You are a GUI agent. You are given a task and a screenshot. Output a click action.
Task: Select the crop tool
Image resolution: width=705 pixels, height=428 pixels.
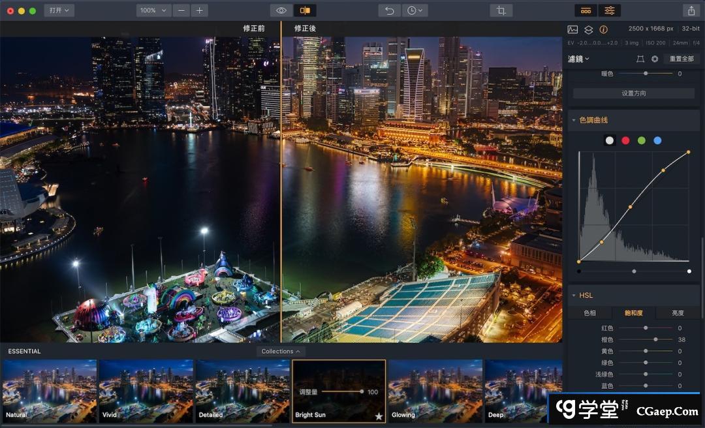click(x=501, y=10)
